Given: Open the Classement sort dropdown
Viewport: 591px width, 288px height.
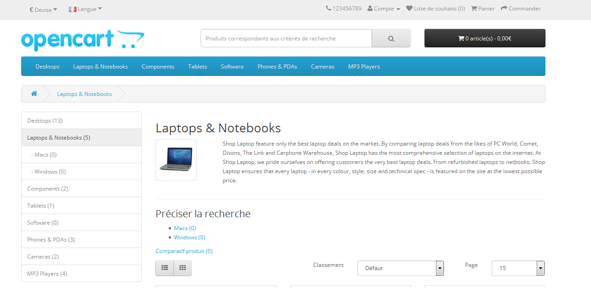Looking at the screenshot, I should (x=400, y=268).
